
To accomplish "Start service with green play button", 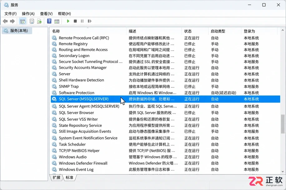I will coord(68,21).
